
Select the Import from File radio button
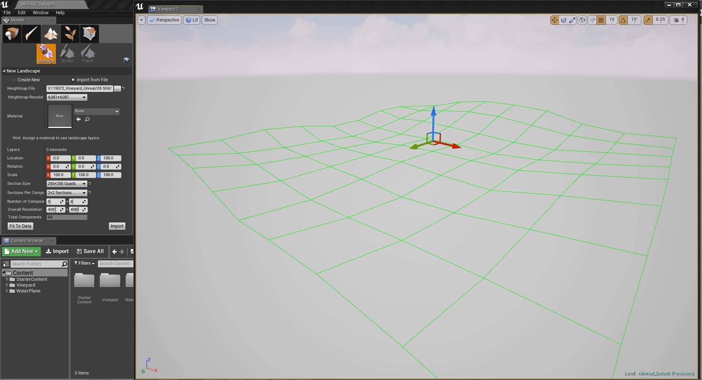[73, 80]
